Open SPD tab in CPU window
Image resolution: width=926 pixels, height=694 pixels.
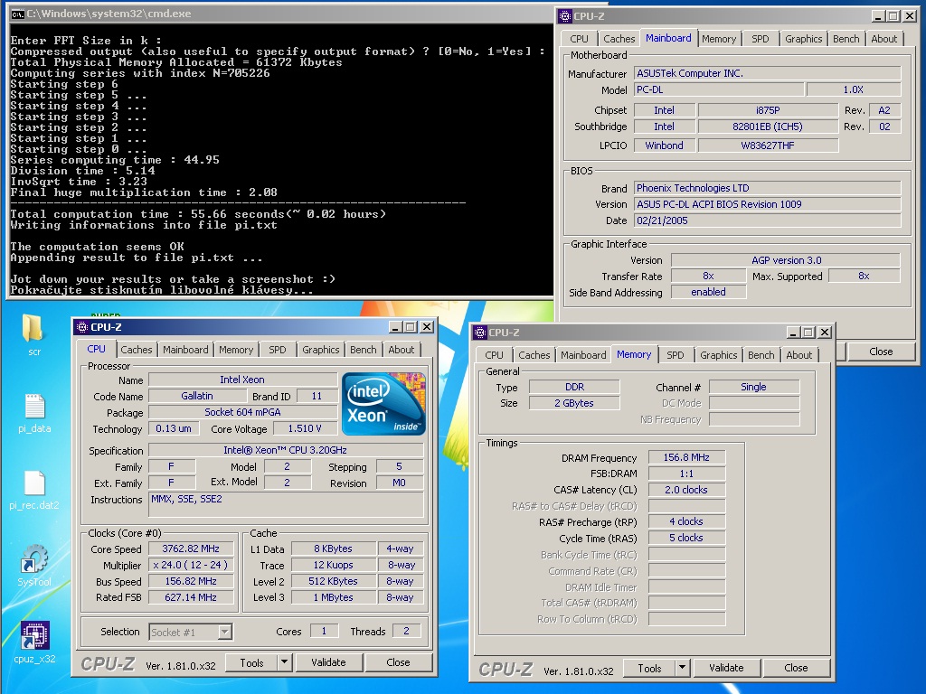click(277, 350)
